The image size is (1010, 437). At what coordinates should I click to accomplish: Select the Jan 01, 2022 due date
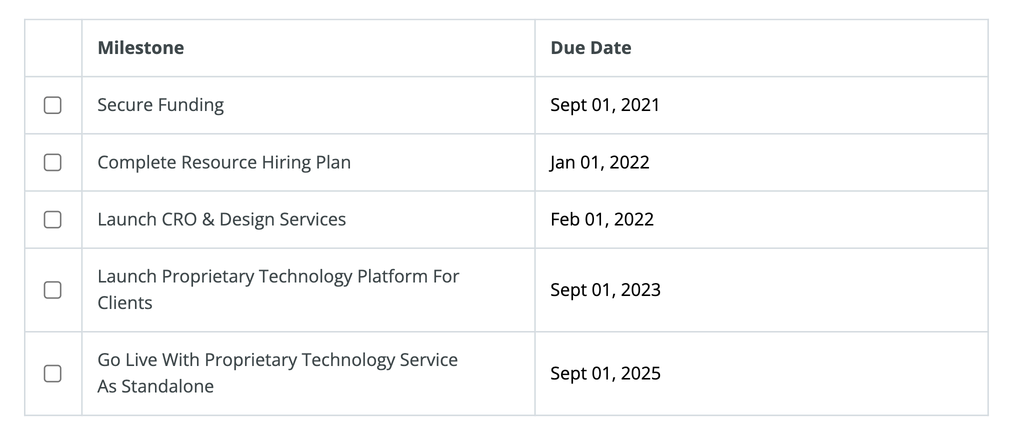(x=599, y=162)
